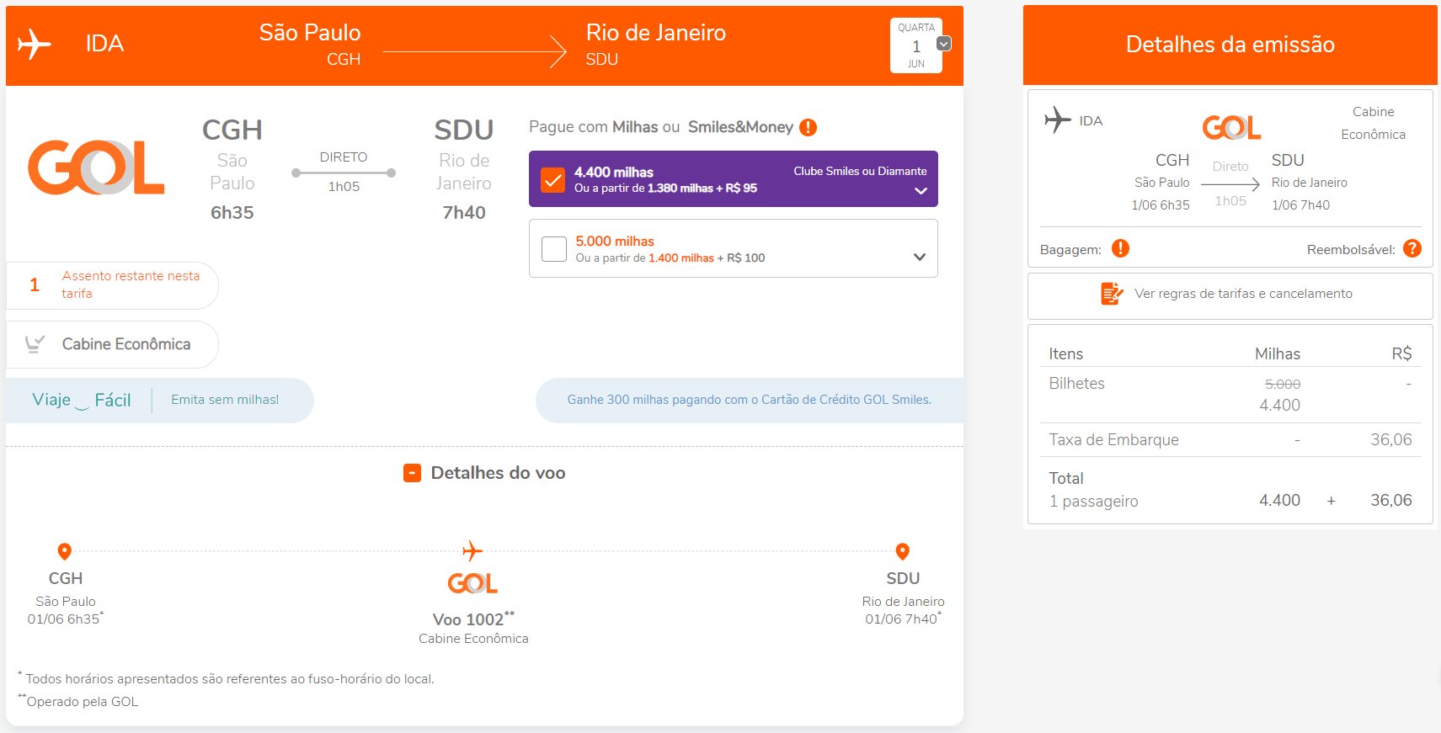Click the fare rules document icon

1112,294
